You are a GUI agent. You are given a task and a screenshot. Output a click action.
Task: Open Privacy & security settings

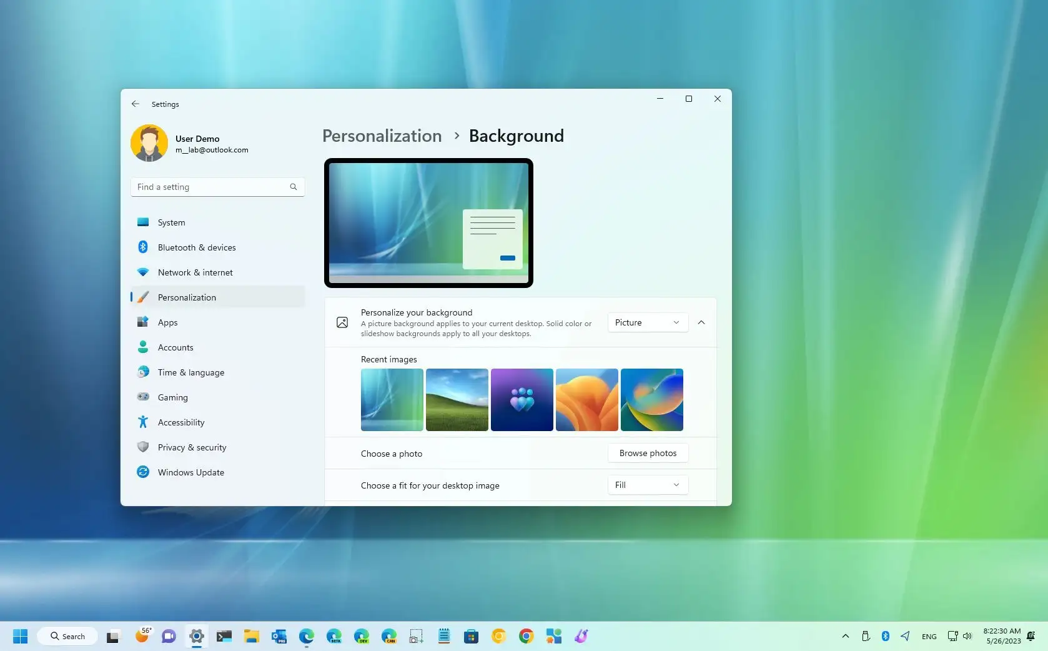pyautogui.click(x=217, y=447)
